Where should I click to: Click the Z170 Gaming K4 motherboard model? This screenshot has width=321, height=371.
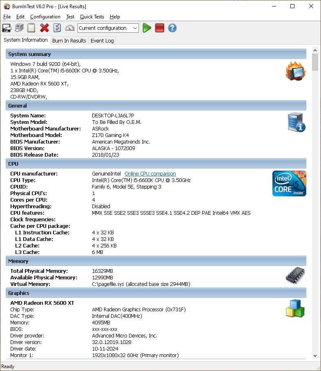pyautogui.click(x=110, y=135)
